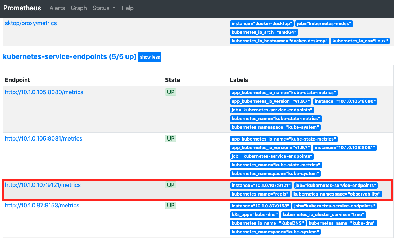This screenshot has height=238, width=394.
Task: Click UP state badge for 10.1.0.105:8080
Action: [171, 92]
